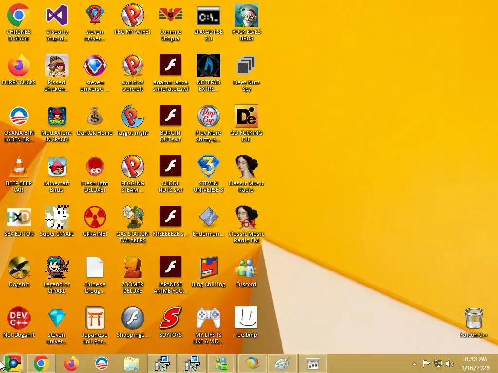Select the STEVEN UNIVERSE 3 icon
This screenshot has height=373, width=498.
point(208,167)
